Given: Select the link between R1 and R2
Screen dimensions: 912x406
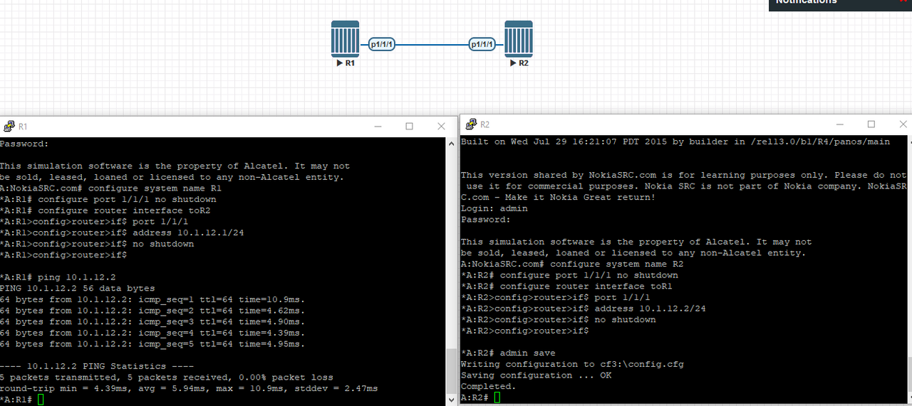Looking at the screenshot, I should coord(432,44).
